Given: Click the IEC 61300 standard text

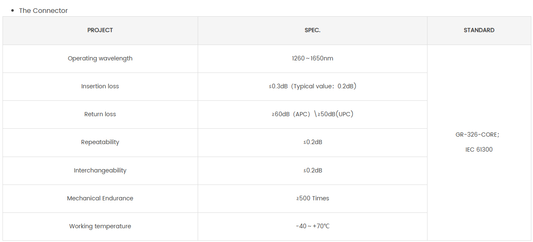Looking at the screenshot, I should click(479, 150).
